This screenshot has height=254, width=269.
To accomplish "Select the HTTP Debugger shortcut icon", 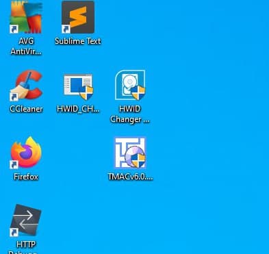I will (26, 220).
